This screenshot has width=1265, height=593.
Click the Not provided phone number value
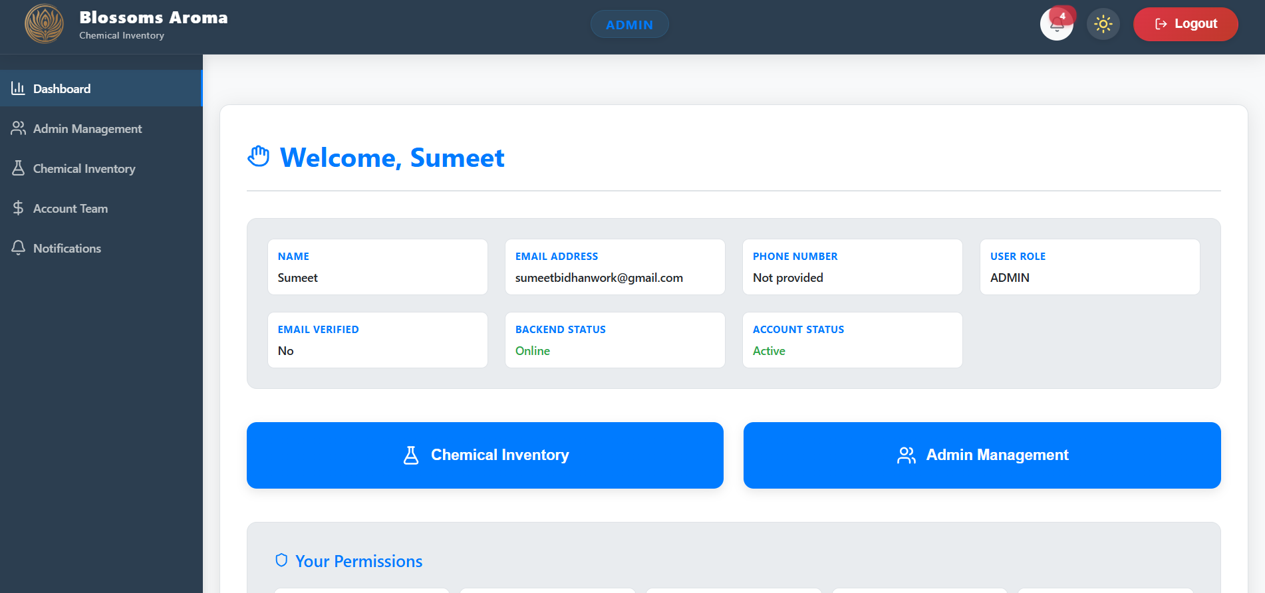787,278
